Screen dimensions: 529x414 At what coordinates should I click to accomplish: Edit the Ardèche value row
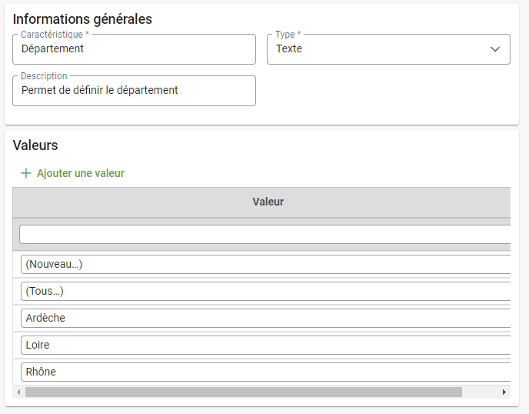click(265, 318)
